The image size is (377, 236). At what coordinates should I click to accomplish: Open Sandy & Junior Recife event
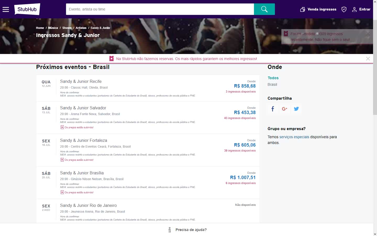pyautogui.click(x=81, y=81)
